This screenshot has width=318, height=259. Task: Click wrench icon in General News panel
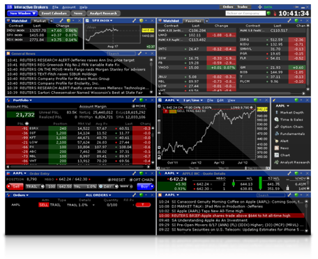pyautogui.click(x=139, y=54)
